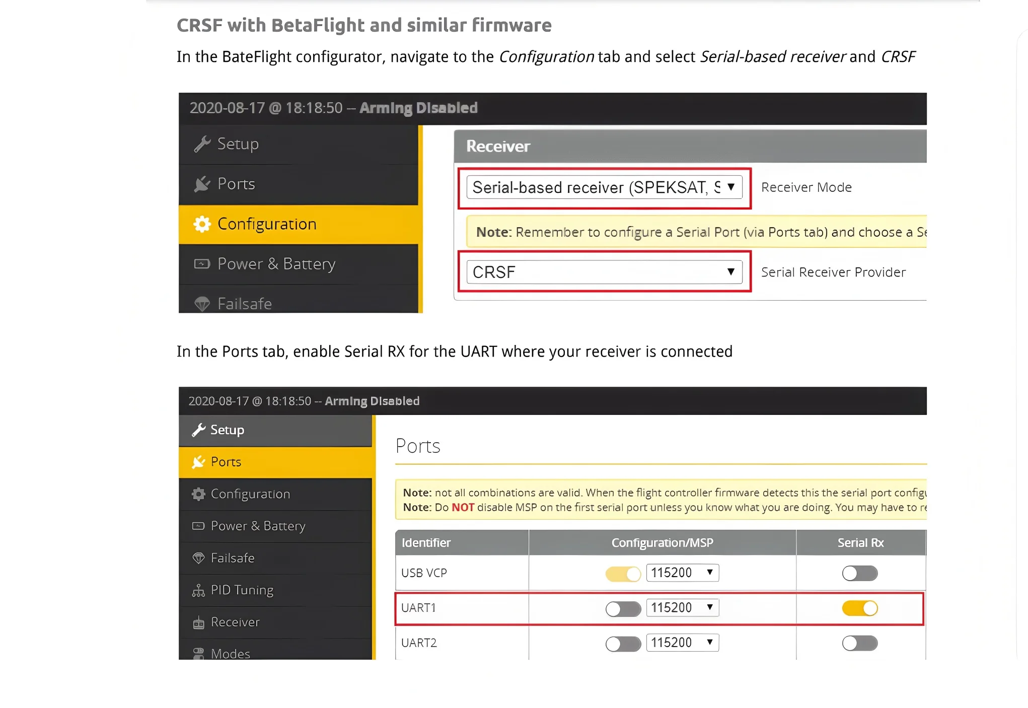Viewport: 1028px width, 708px height.
Task: Open the Receiver Mode dropdown showing Serial-based receiver
Action: click(x=605, y=187)
